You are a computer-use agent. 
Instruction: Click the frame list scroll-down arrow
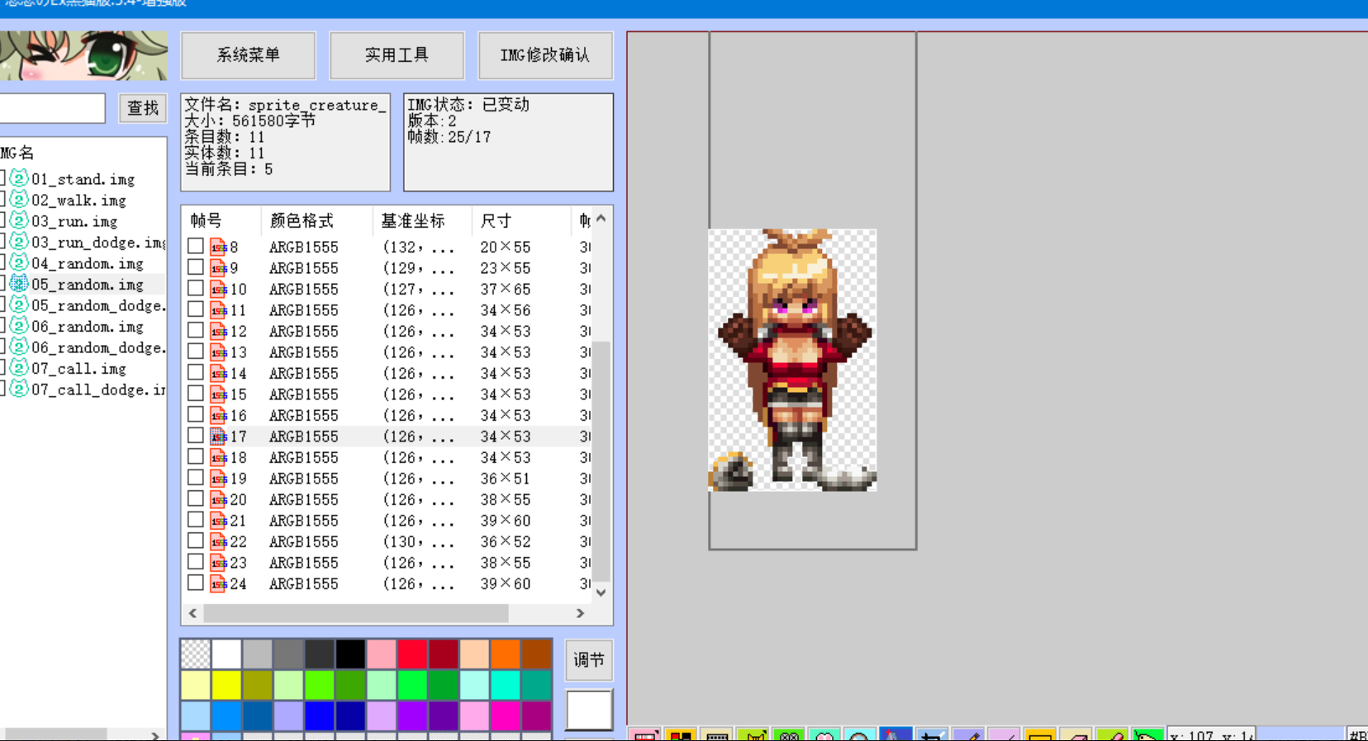click(601, 592)
